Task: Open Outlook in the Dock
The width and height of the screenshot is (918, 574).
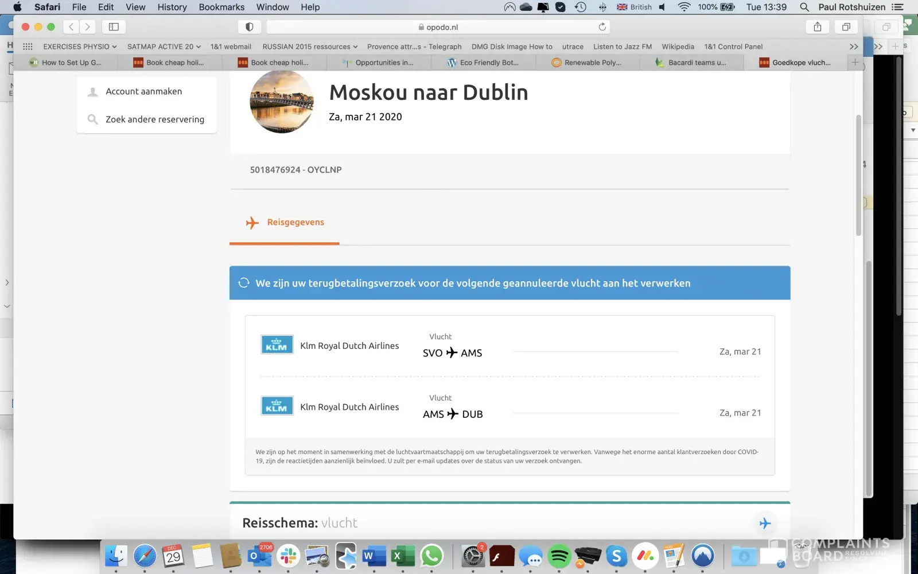Action: tap(259, 556)
